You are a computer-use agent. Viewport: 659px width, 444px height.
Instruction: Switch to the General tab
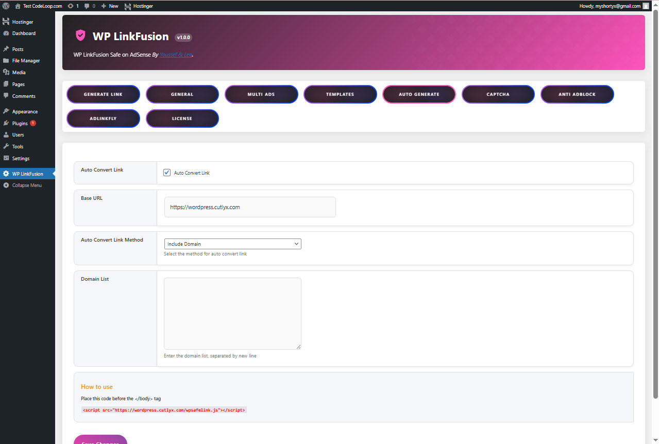(x=182, y=94)
